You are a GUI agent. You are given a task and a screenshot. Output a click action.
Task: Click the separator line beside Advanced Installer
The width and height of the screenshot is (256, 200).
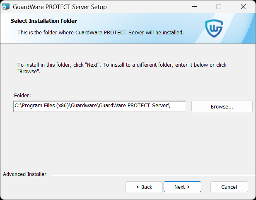click(149, 175)
